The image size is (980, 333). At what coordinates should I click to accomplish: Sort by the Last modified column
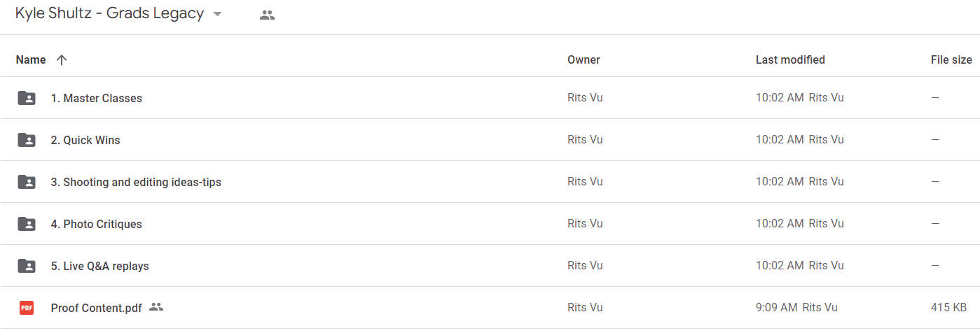click(x=790, y=60)
